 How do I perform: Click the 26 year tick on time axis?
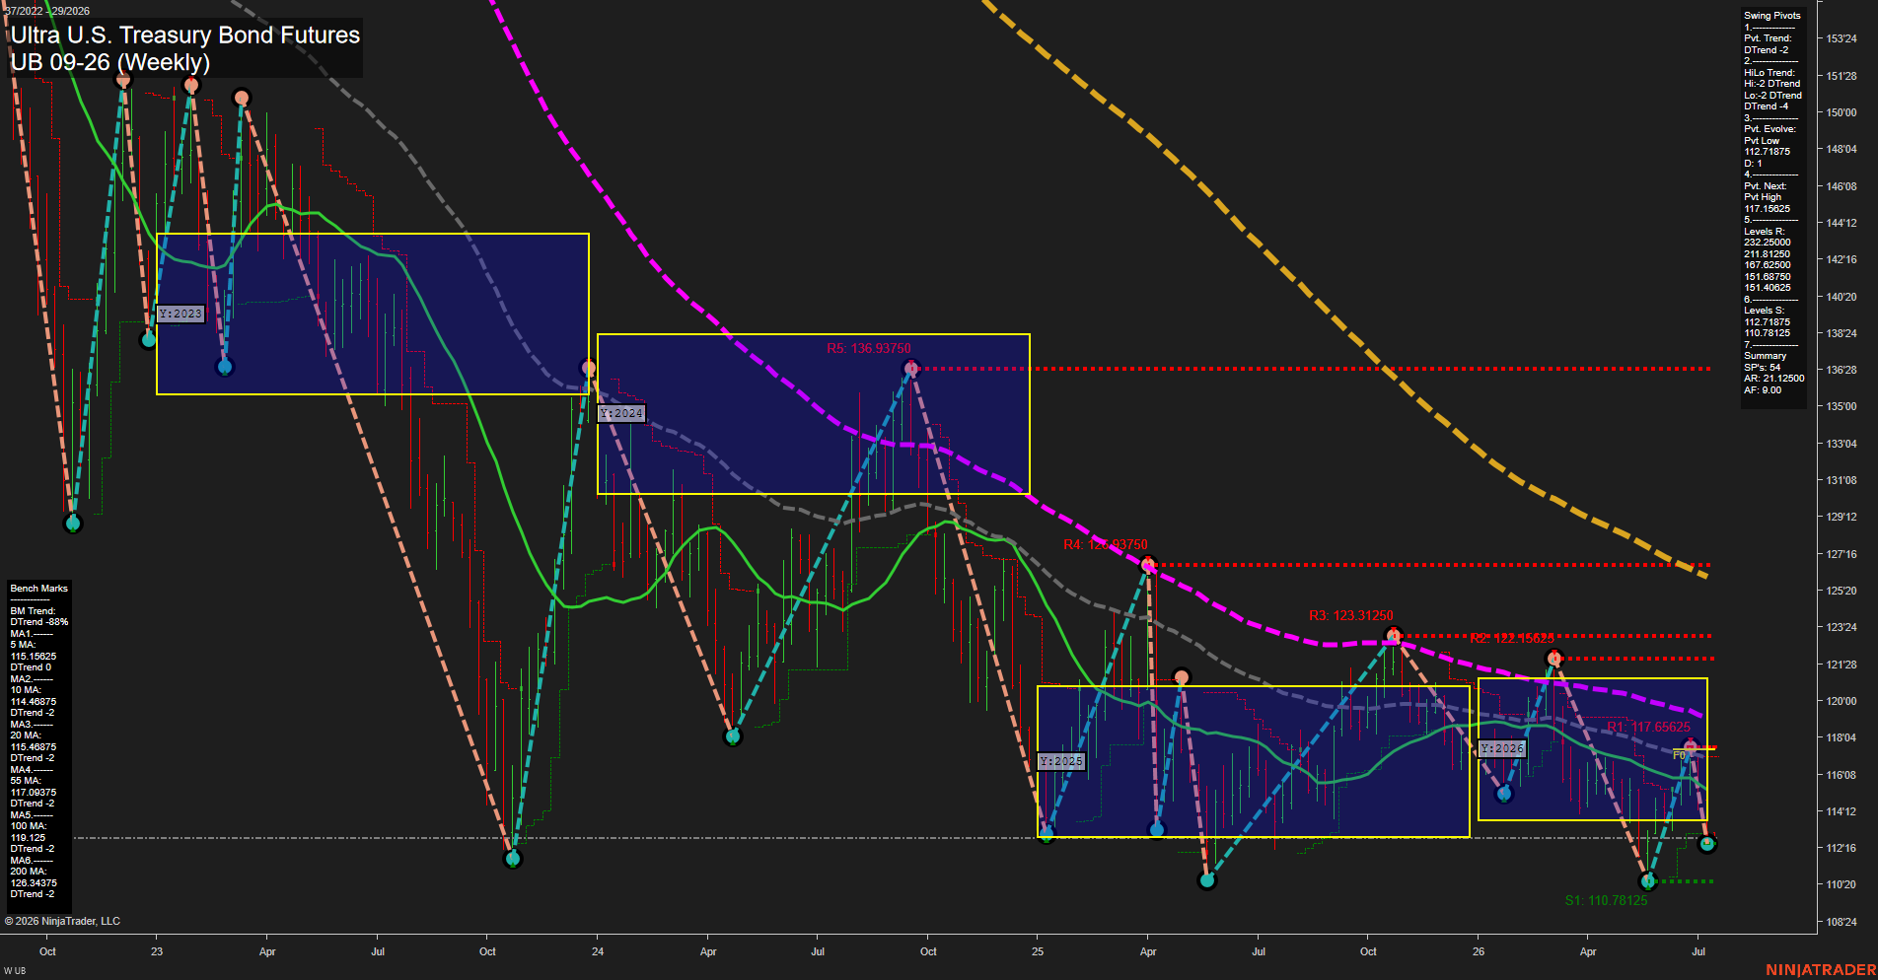tap(1479, 951)
